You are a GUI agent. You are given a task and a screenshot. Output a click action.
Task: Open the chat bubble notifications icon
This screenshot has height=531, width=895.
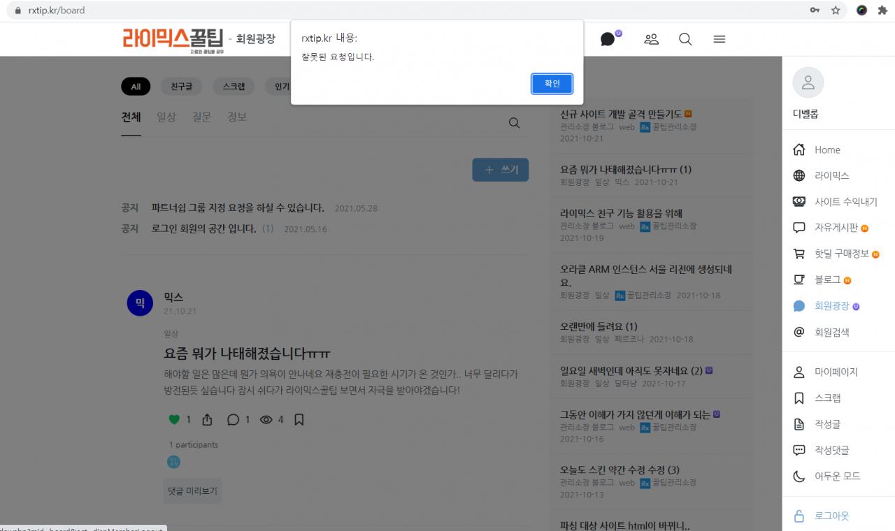point(608,39)
